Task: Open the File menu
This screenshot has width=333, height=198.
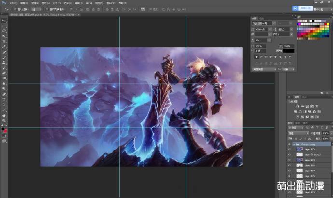Action: [x=13, y=3]
